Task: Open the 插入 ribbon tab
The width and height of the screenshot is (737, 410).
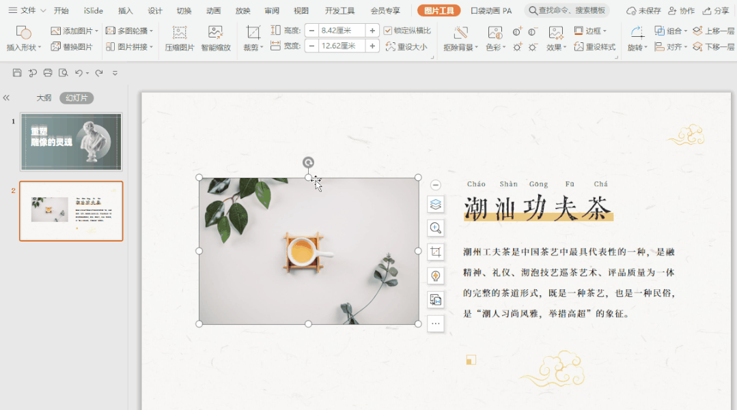Action: point(126,11)
